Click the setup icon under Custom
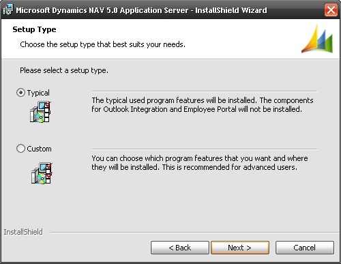Screen dimensions: 341x264 42,173
